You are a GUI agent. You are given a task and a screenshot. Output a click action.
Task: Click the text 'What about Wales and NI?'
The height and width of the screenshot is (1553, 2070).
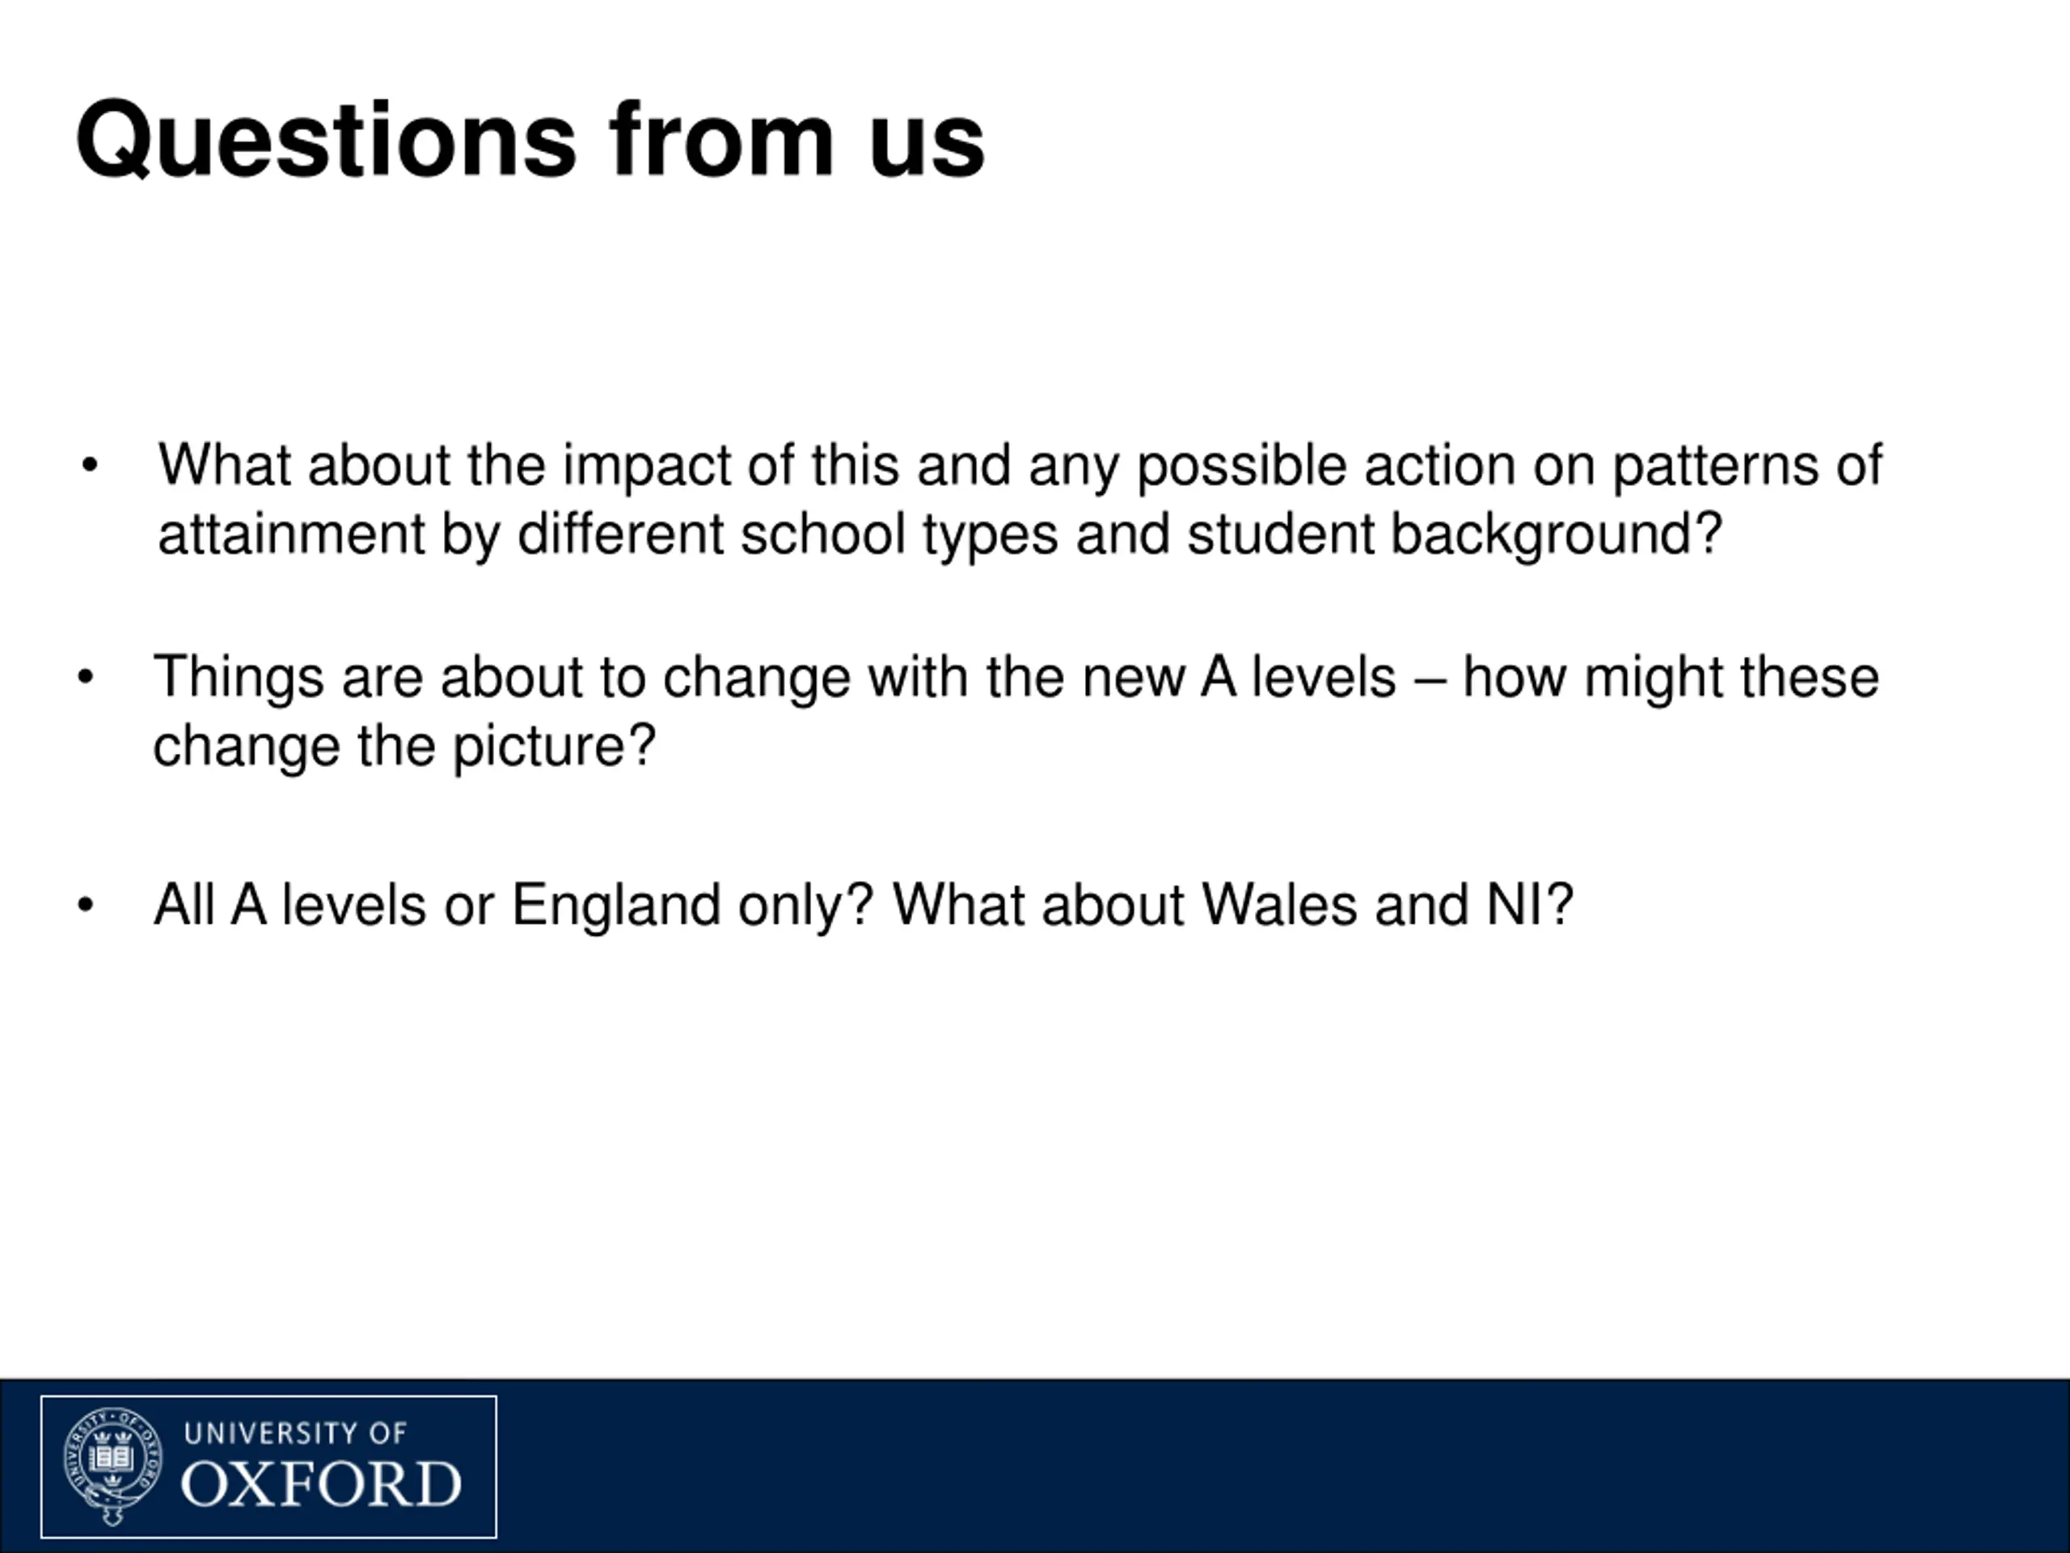(x=1233, y=906)
